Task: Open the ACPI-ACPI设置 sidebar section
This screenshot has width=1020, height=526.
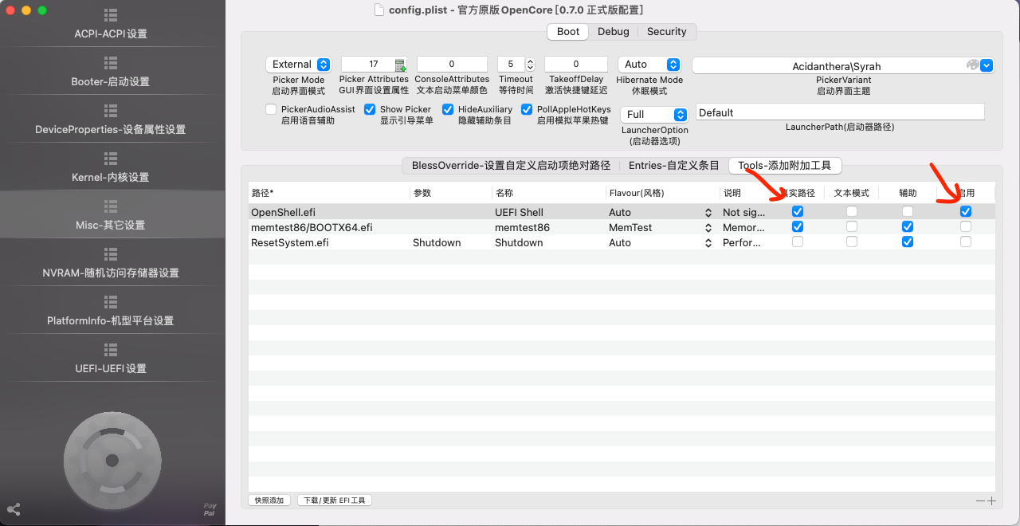Action: (x=111, y=24)
